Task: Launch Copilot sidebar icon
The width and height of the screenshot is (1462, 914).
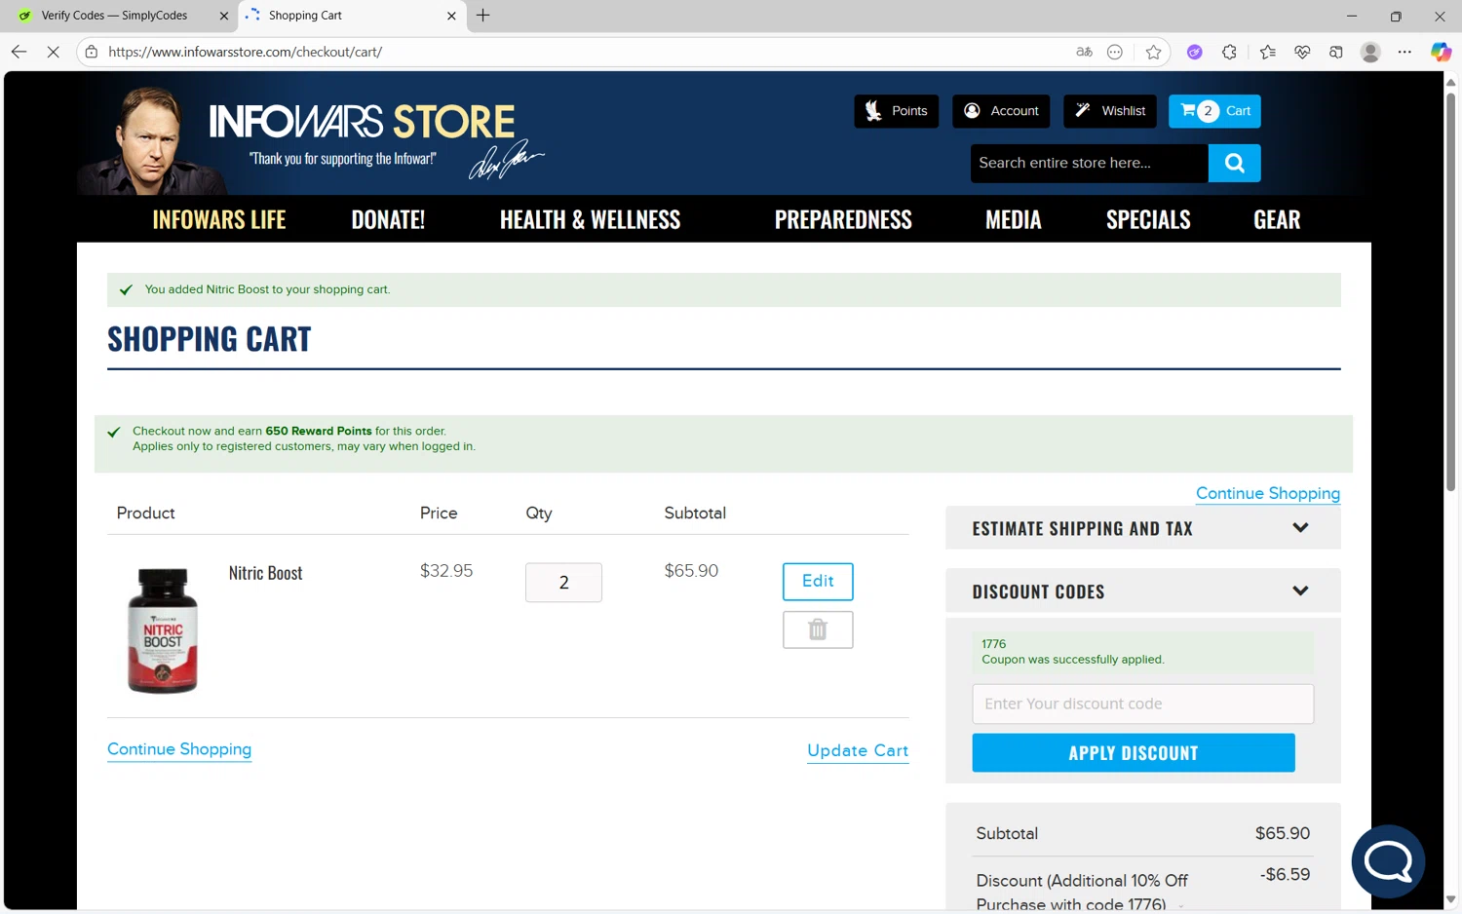Action: [1441, 52]
